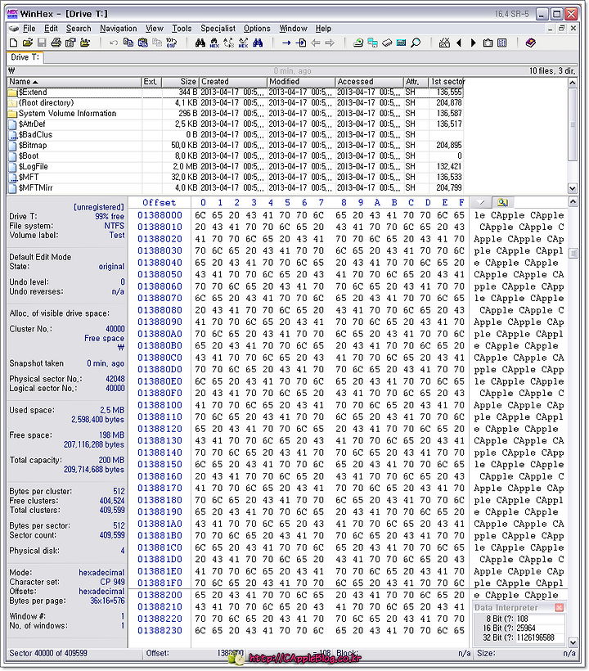Click the Replace Text icon

click(x=229, y=43)
